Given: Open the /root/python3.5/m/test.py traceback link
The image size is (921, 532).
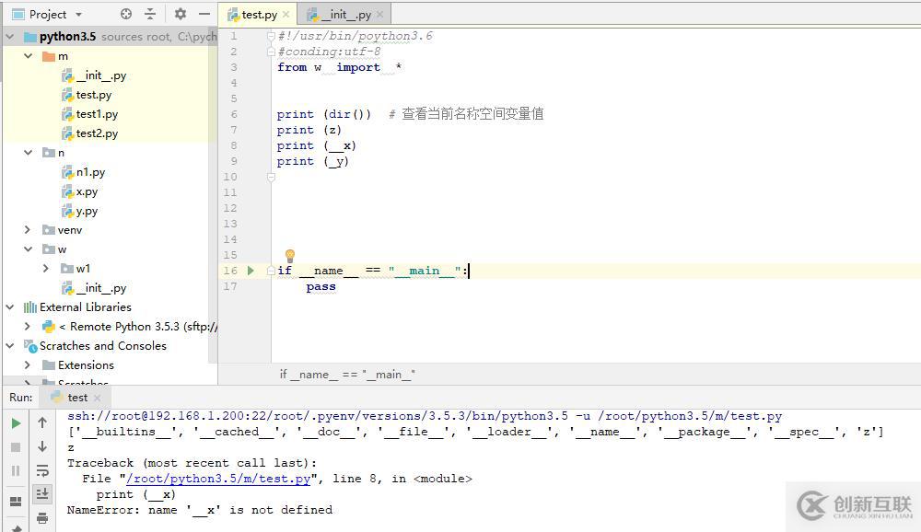Looking at the screenshot, I should click(x=217, y=479).
